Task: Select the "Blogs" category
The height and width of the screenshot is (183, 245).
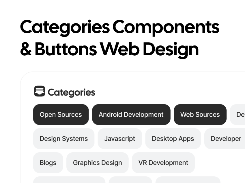Action: click(48, 163)
